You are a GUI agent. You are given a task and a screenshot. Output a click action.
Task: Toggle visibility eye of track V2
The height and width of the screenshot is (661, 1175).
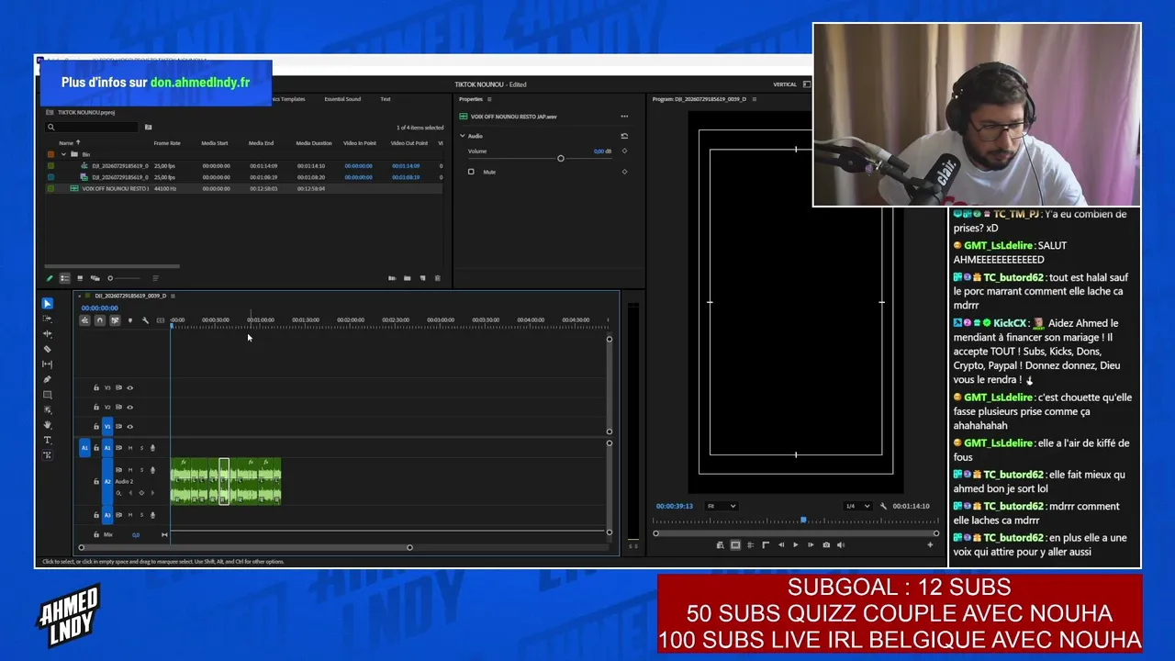coord(129,407)
